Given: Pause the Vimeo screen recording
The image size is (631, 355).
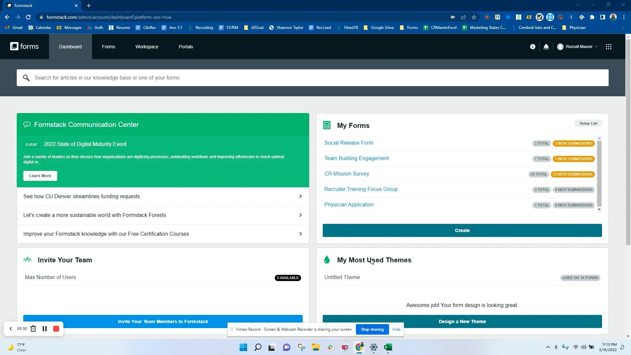Looking at the screenshot, I should coord(44,329).
